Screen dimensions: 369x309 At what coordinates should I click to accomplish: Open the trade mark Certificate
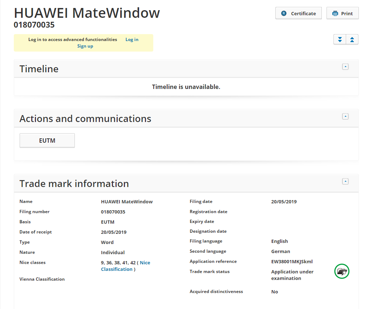(299, 13)
